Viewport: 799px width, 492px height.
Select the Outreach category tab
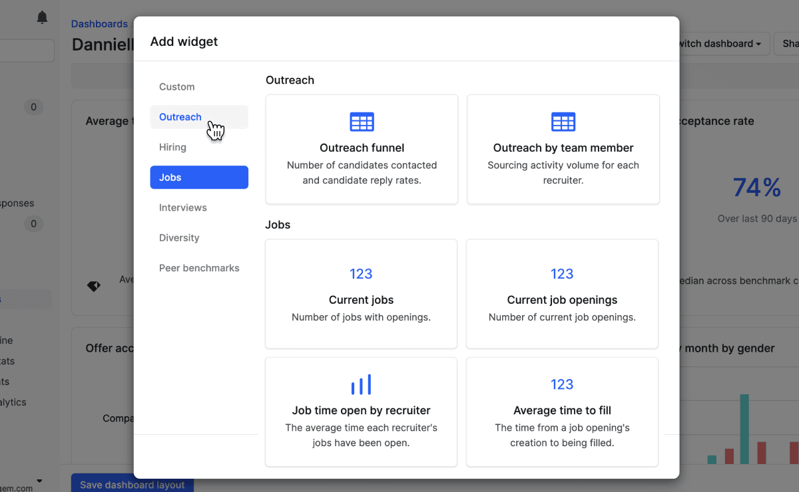[180, 117]
